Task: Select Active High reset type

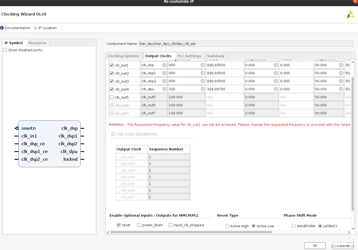Action: 227,226
